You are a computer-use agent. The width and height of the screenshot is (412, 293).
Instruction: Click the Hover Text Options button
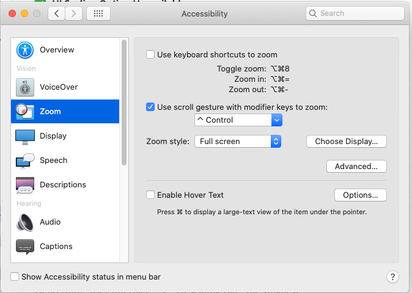click(x=361, y=195)
